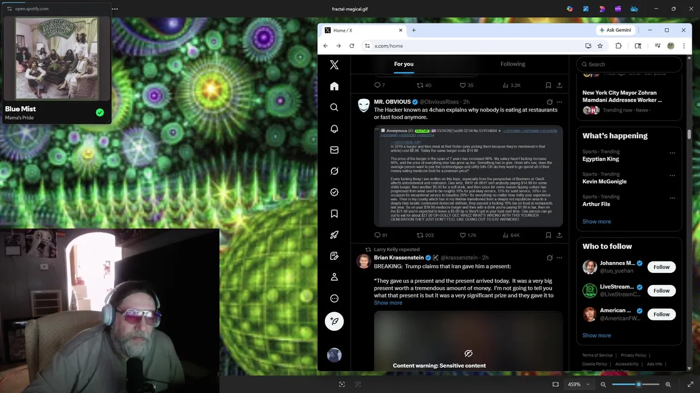Open Premium rocket icon in X sidebar
The image size is (700, 393).
[x=334, y=235]
